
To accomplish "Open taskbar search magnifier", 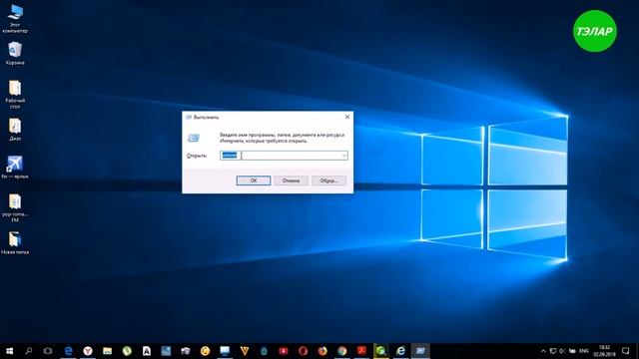I will [29, 351].
